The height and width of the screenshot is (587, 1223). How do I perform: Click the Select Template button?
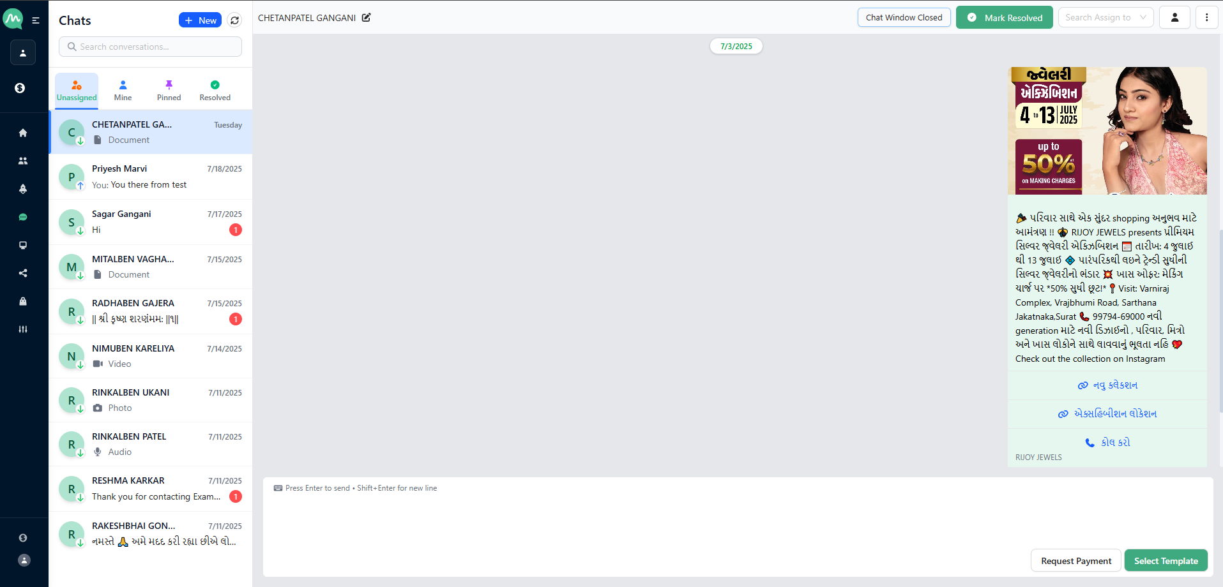click(x=1166, y=561)
